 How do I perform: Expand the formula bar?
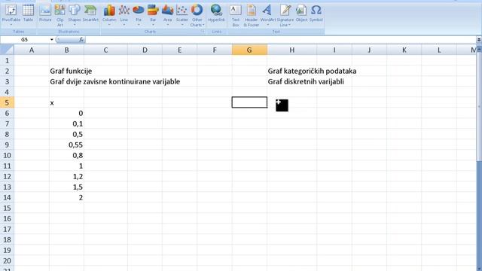click(x=479, y=40)
